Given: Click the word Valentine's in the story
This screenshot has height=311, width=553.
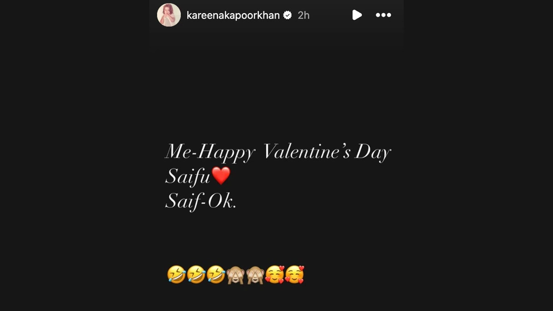Looking at the screenshot, I should (x=306, y=152).
